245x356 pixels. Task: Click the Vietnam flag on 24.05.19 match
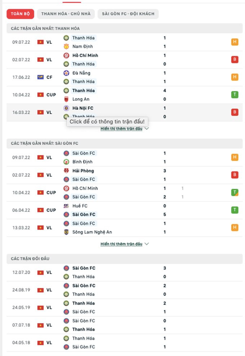pyautogui.click(x=40, y=308)
